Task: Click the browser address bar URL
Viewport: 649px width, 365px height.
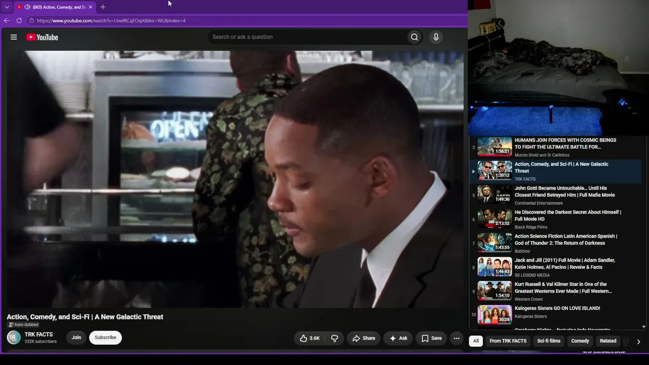Action: coord(111,21)
